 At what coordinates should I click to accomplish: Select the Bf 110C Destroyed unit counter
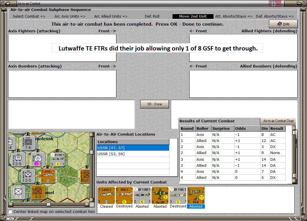[x=178, y=195]
